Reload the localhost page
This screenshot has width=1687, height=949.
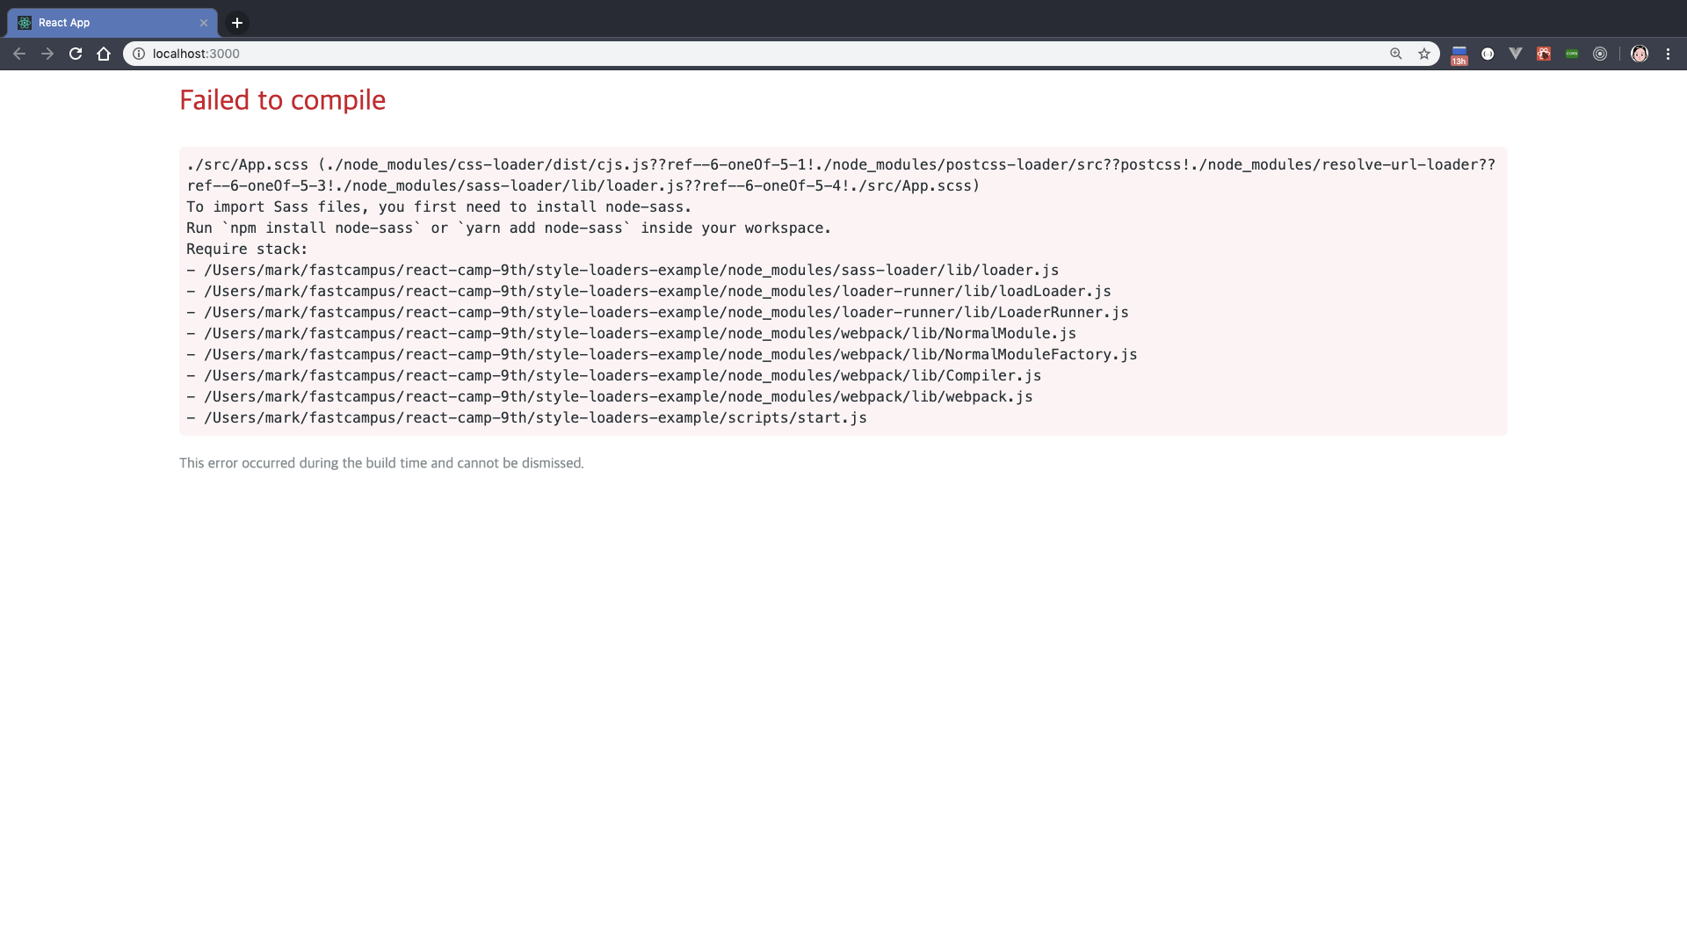[76, 54]
